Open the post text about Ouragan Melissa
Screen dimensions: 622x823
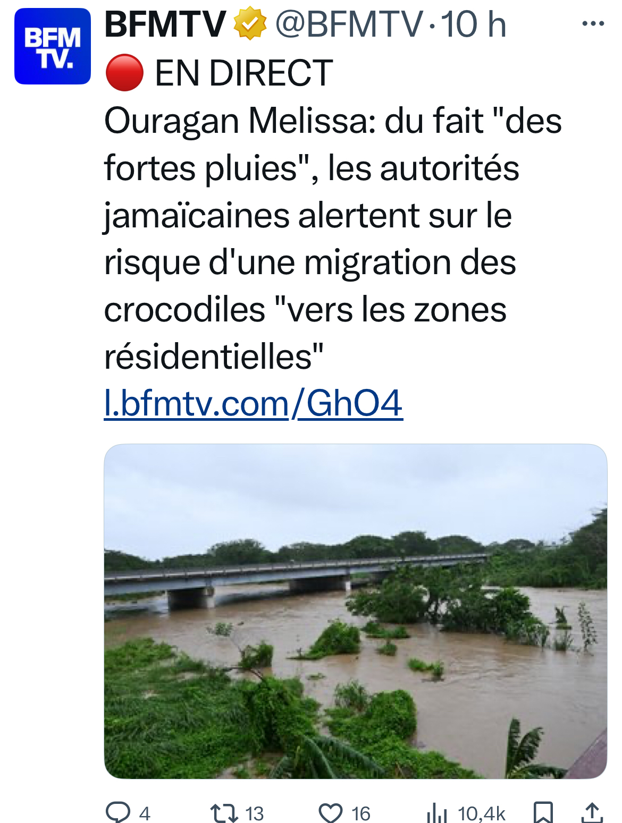coord(319,239)
